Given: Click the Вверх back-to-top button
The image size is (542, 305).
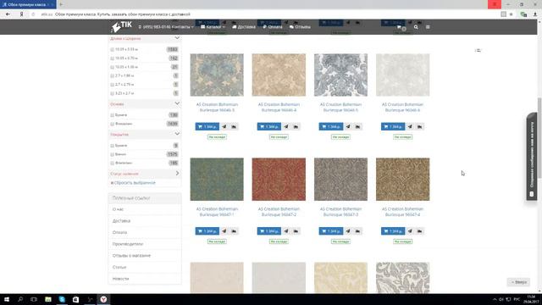Looking at the screenshot, I should [x=518, y=282].
